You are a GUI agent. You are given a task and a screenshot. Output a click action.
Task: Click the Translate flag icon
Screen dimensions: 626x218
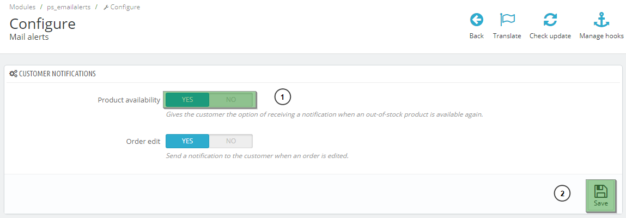507,21
